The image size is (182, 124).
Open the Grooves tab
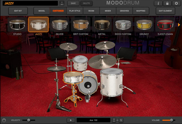coord(124,11)
